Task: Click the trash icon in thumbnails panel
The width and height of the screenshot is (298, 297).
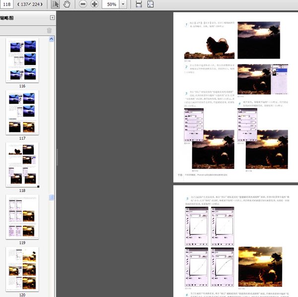Action: [49, 31]
